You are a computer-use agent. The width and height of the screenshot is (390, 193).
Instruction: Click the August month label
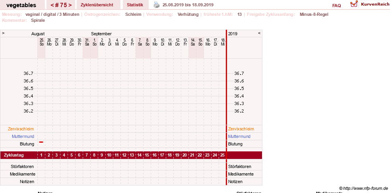(38, 34)
